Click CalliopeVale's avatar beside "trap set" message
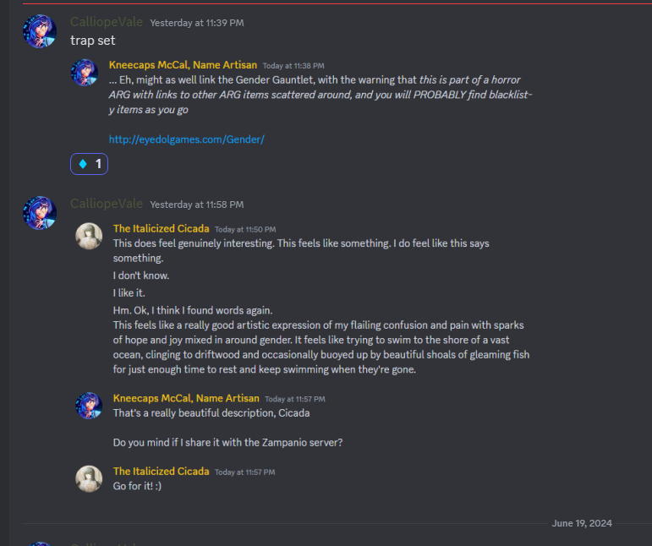The width and height of the screenshot is (652, 546). 40,31
